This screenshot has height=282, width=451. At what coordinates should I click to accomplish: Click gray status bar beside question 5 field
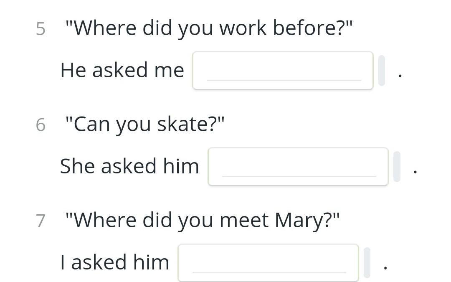(x=381, y=71)
